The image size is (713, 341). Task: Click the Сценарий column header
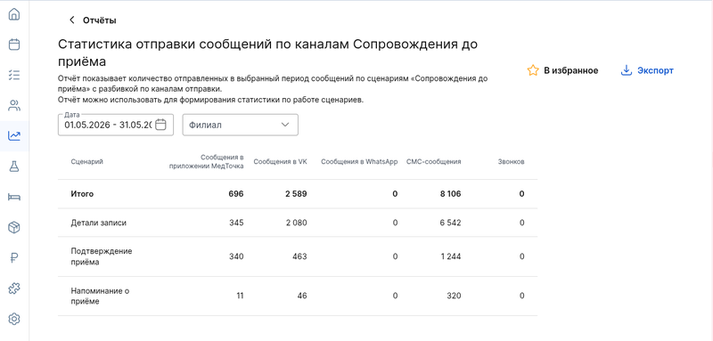(86, 162)
